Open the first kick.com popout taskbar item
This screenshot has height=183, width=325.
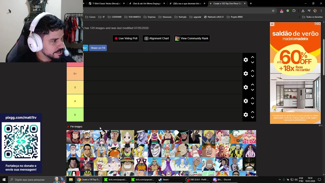pyautogui.click(x=116, y=179)
